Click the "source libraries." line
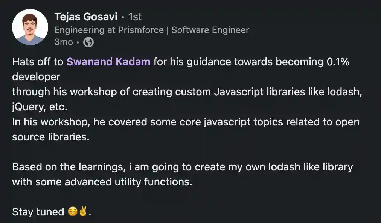The image size is (381, 223). 50,137
